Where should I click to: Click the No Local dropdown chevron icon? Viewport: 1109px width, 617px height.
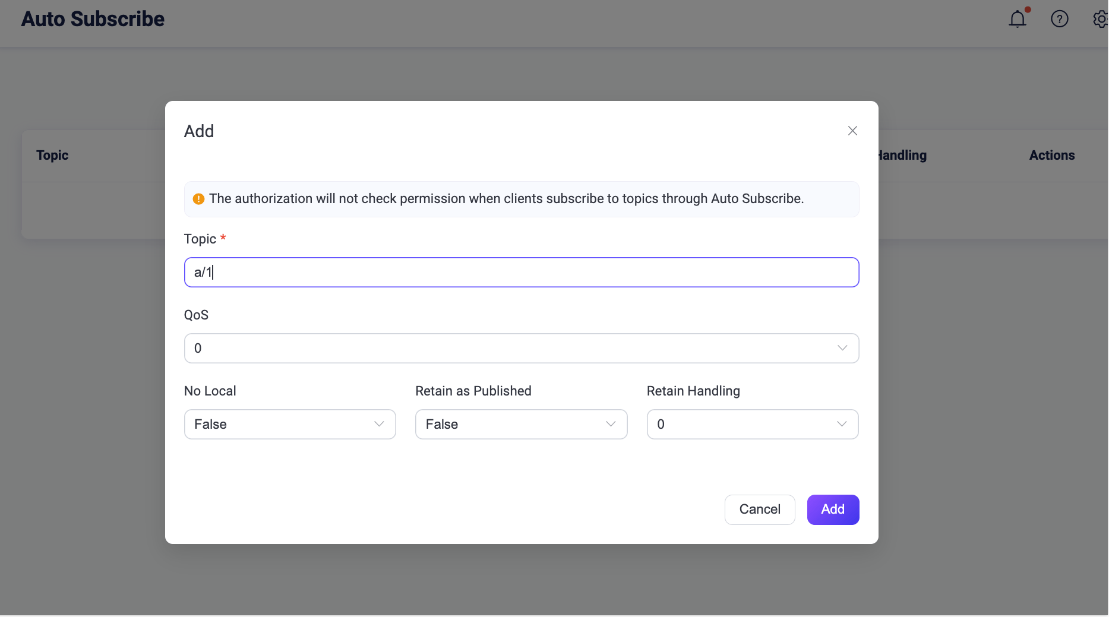point(379,424)
